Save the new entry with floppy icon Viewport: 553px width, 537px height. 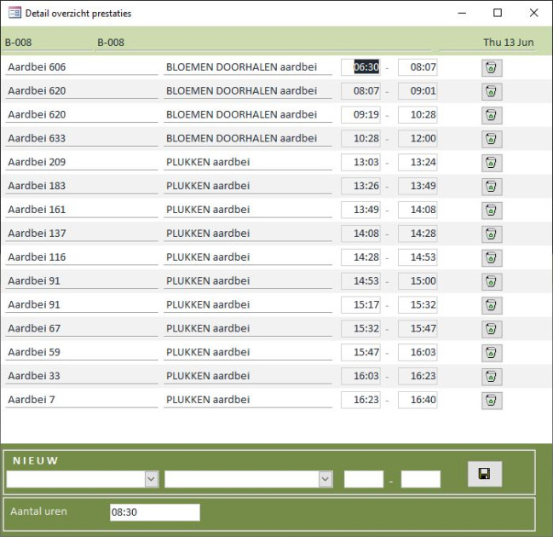485,474
